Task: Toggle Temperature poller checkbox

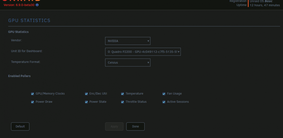Action: pyautogui.click(x=122, y=94)
